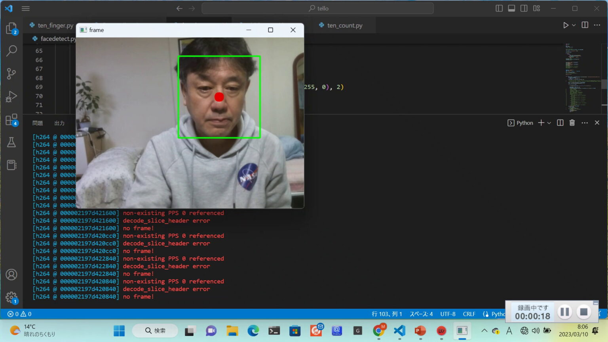Toggle the primary side bar layout
Screen dimensions: 608x342
click(x=499, y=8)
